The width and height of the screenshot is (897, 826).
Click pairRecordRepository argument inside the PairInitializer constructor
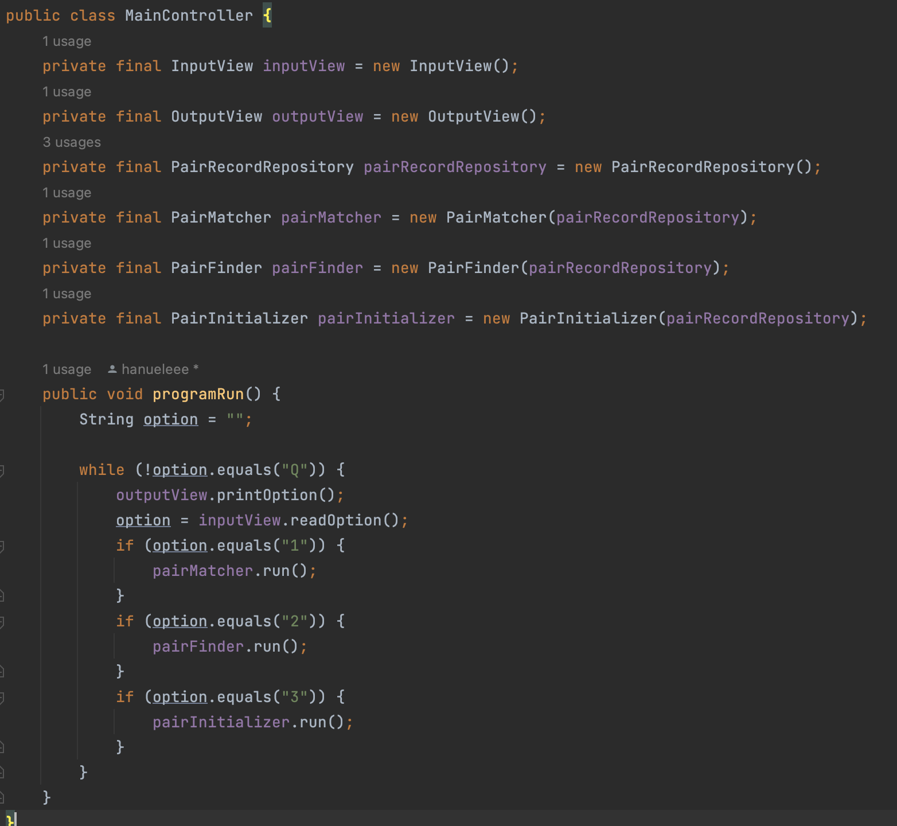[758, 318]
